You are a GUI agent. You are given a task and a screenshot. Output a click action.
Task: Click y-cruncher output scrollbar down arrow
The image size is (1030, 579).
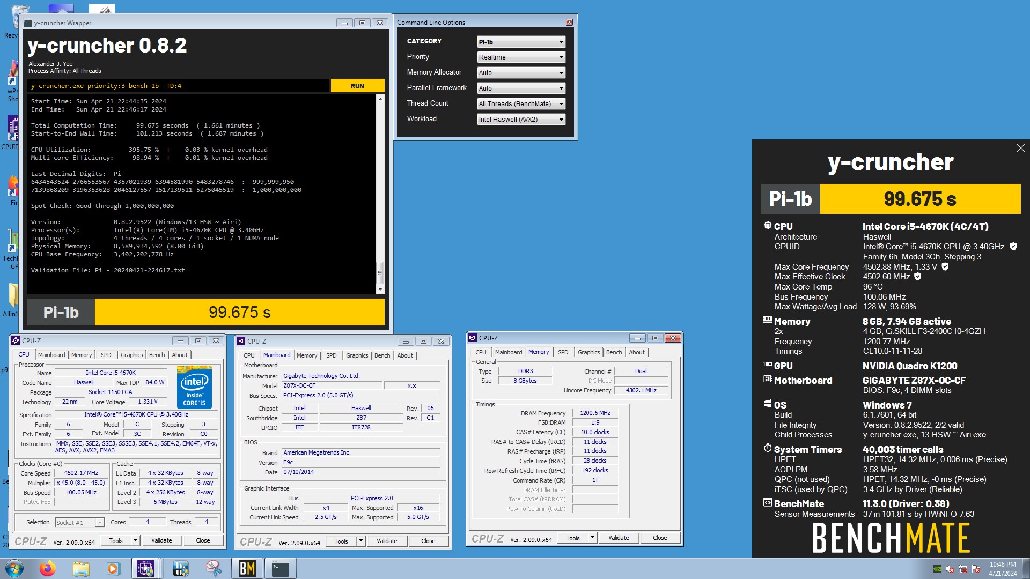tap(380, 289)
